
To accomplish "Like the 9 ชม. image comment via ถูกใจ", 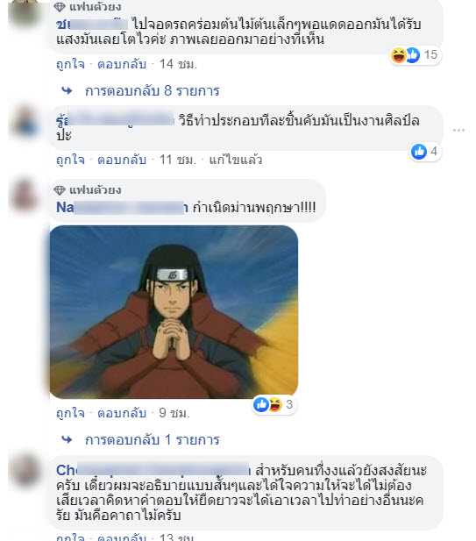I will point(70,413).
